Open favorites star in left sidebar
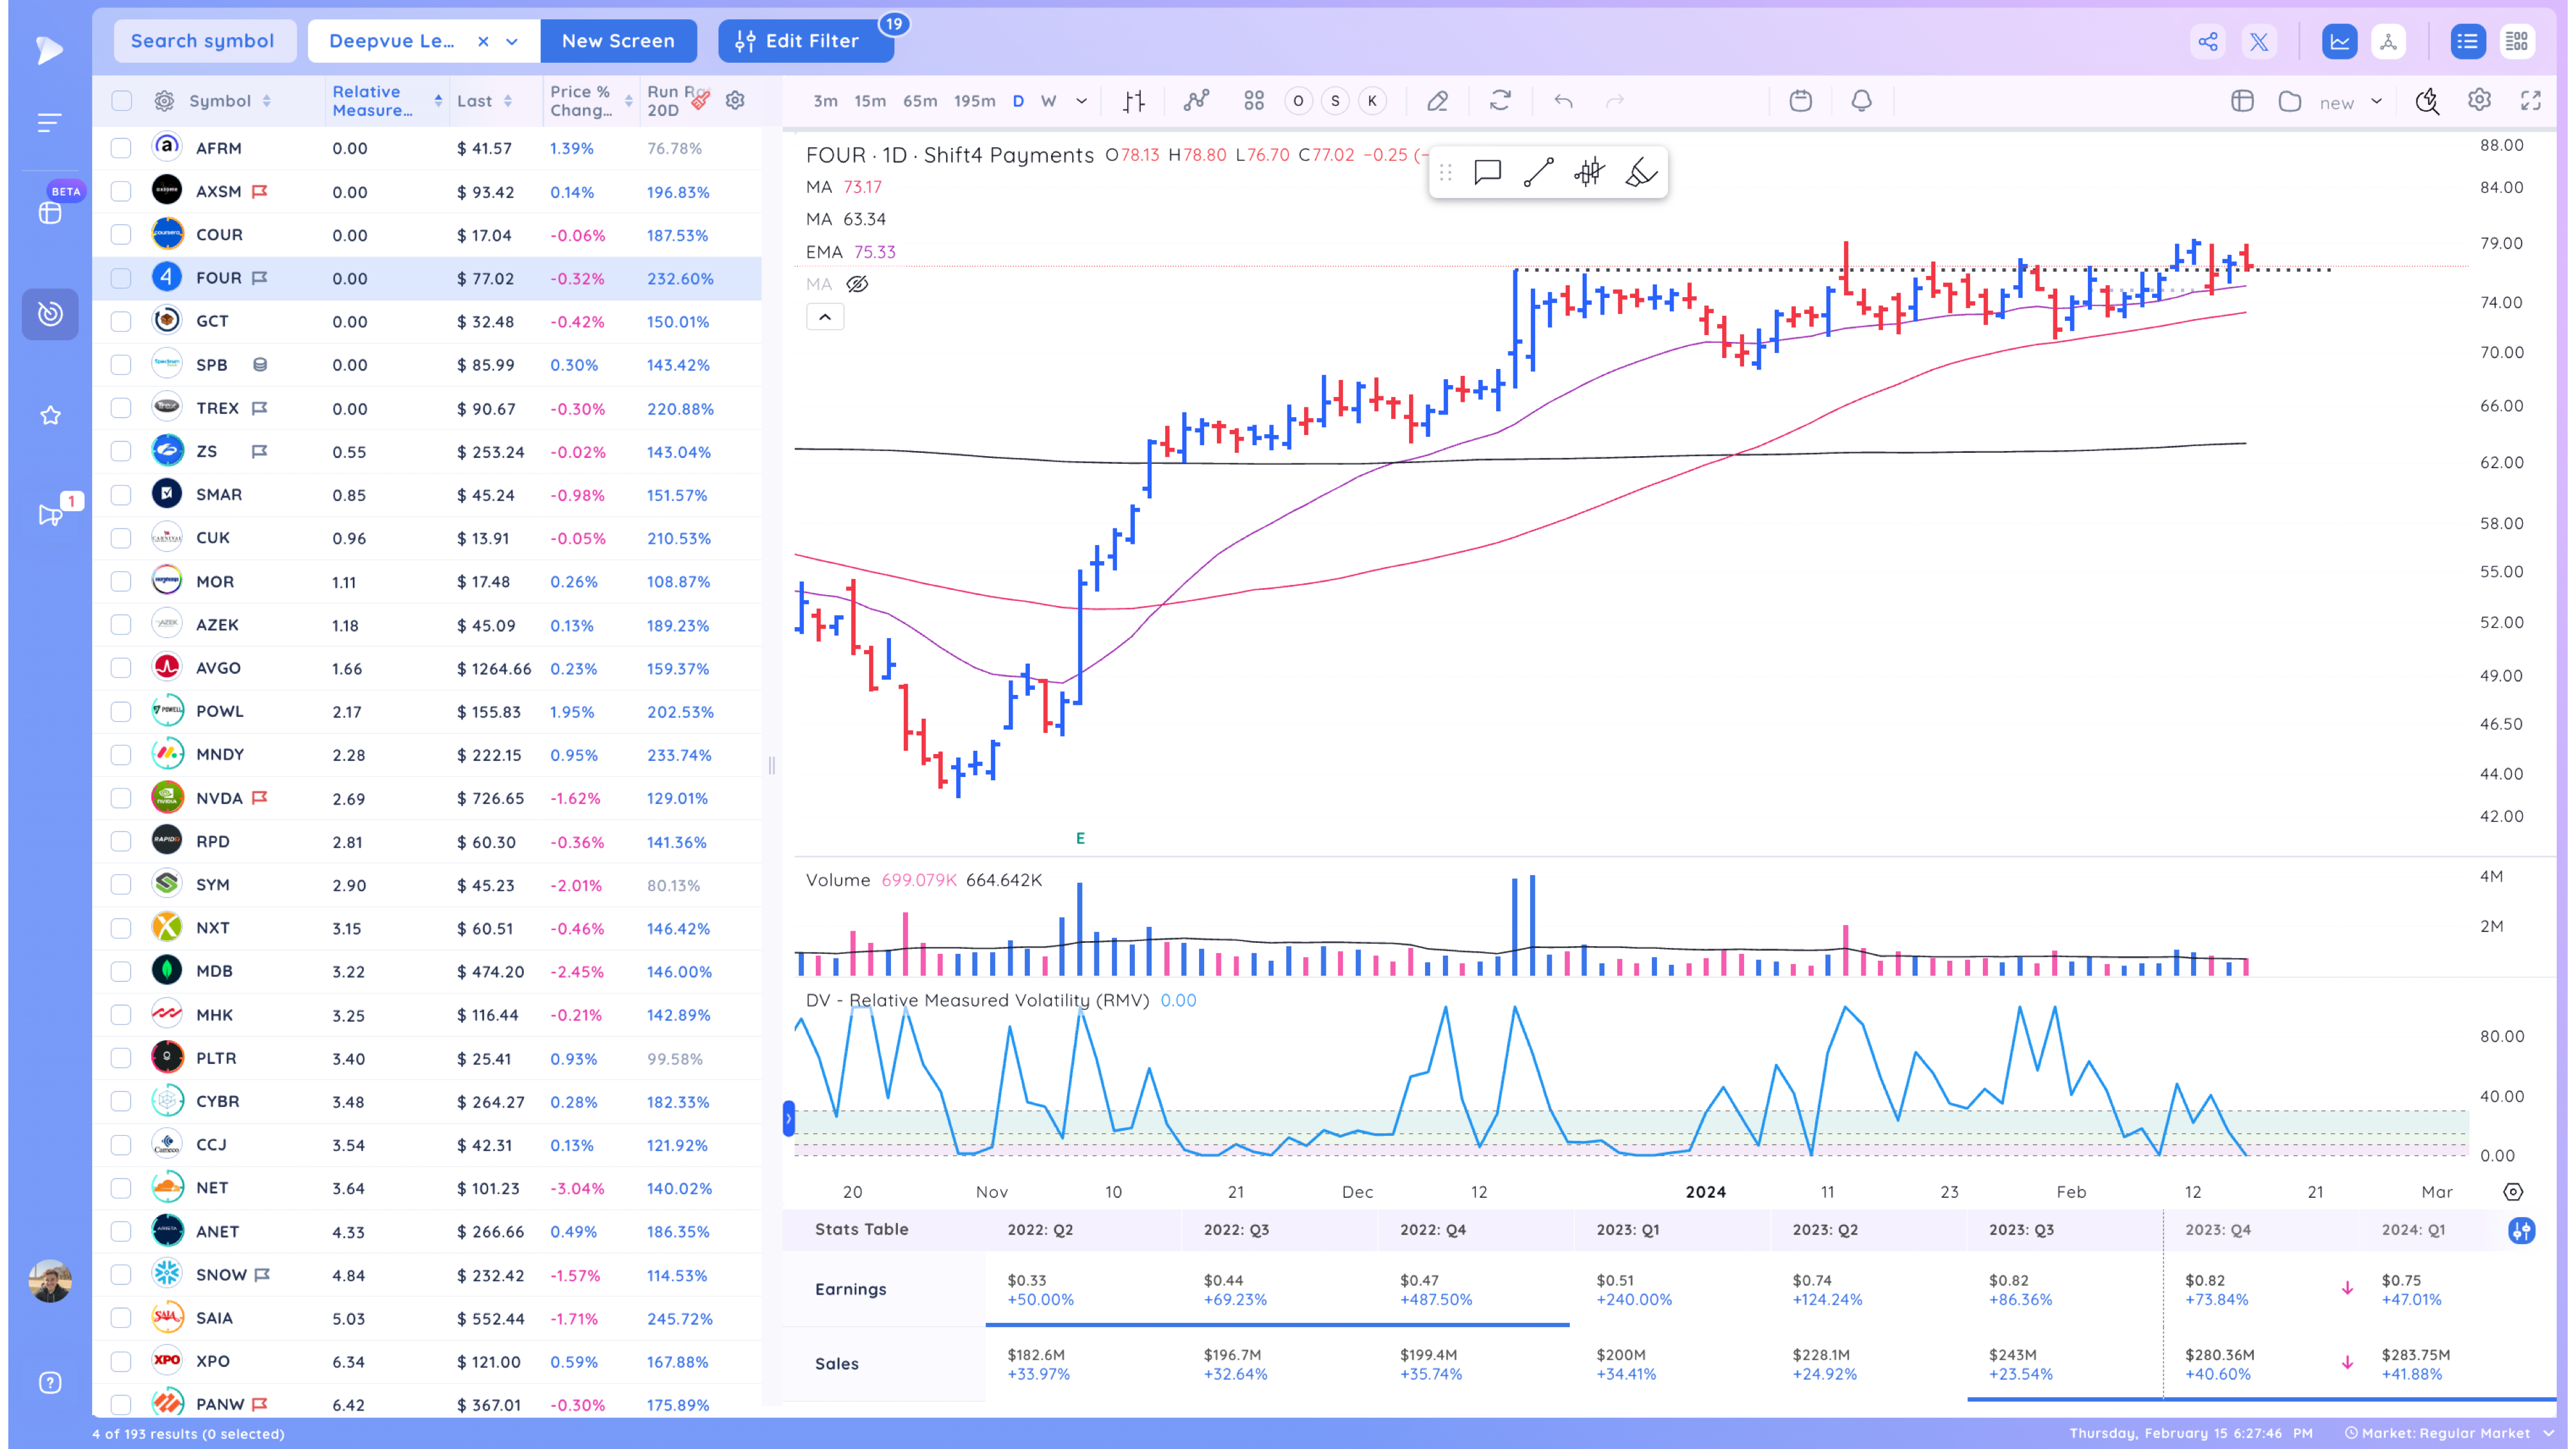Image resolution: width=2576 pixels, height=1449 pixels. coord(50,415)
